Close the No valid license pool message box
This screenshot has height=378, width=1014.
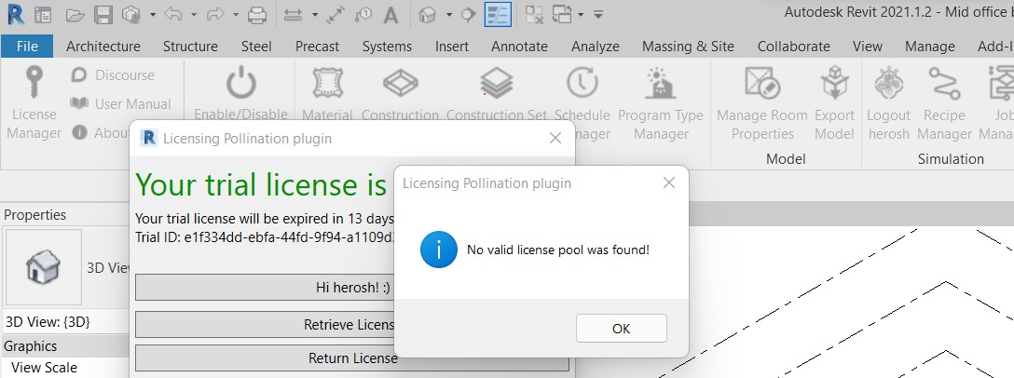pyautogui.click(x=669, y=182)
